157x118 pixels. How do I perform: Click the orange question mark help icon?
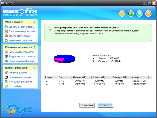click(x=148, y=13)
